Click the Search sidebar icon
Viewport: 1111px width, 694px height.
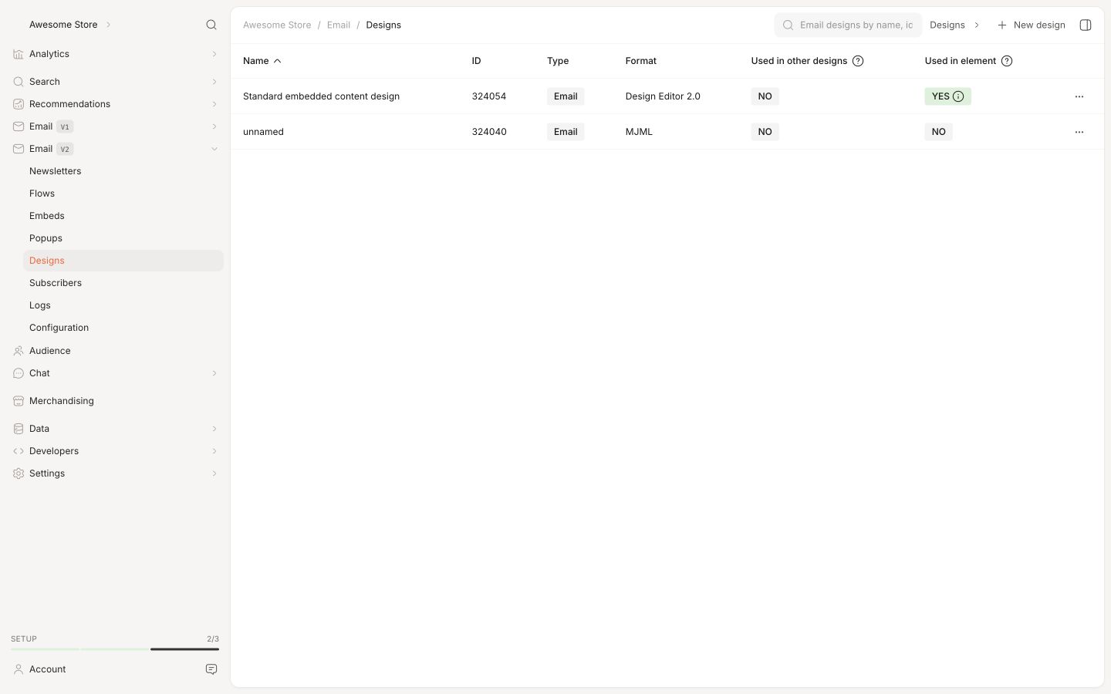(19, 82)
